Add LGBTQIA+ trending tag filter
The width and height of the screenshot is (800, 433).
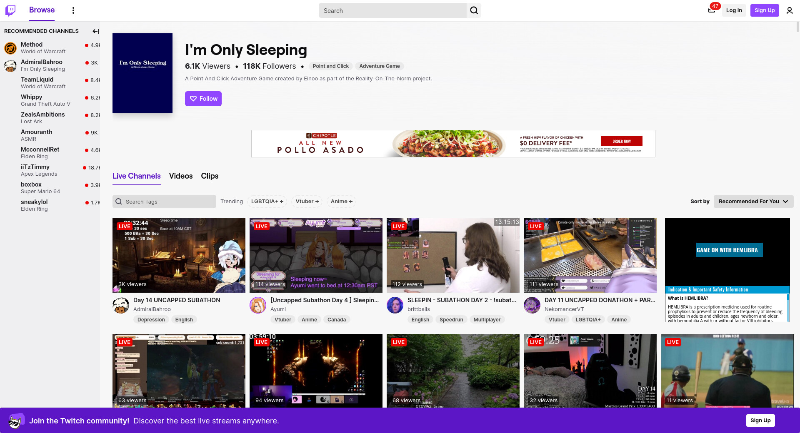click(267, 202)
